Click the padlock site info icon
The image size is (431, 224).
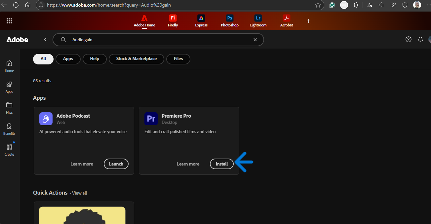41,5
